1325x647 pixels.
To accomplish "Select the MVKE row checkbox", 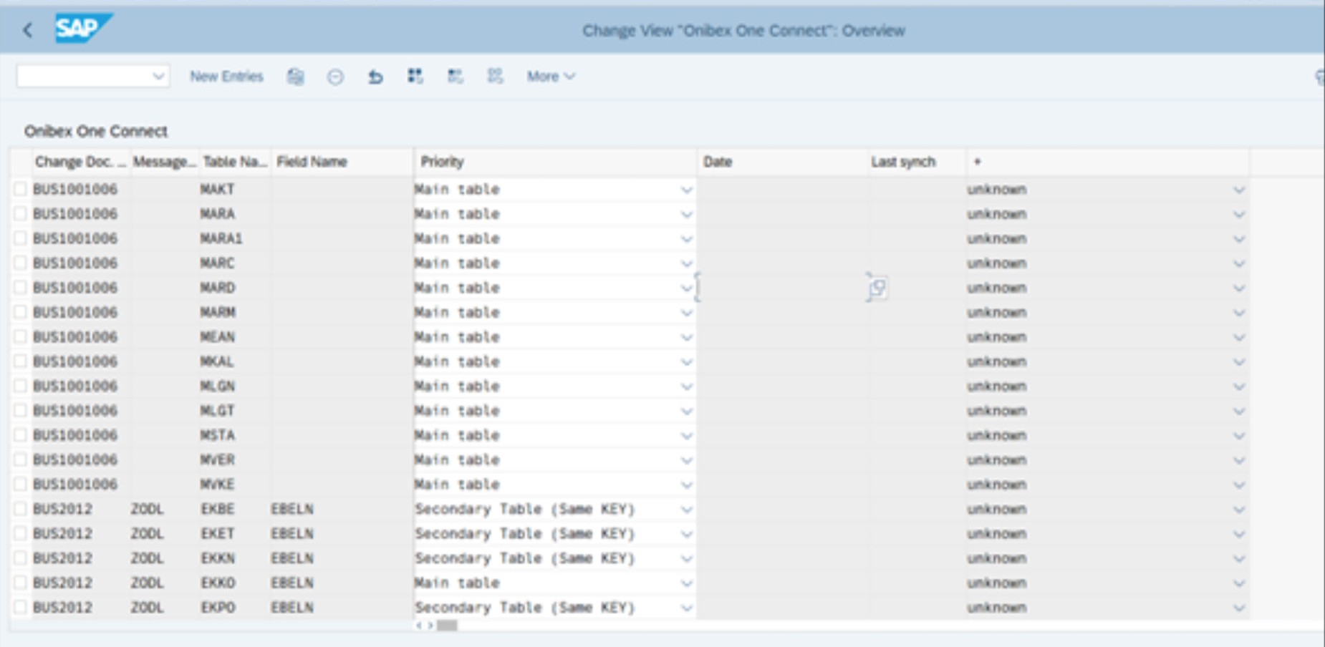I will click(20, 484).
